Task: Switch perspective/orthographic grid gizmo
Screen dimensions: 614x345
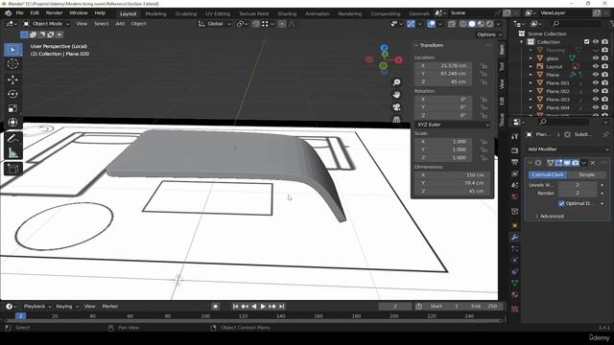Action: point(396,119)
